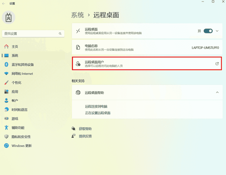Image resolution: width=226 pixels, height=175 pixels.
Task: Click the globe icon beside 远程桌面帮助
Action: pos(78,93)
